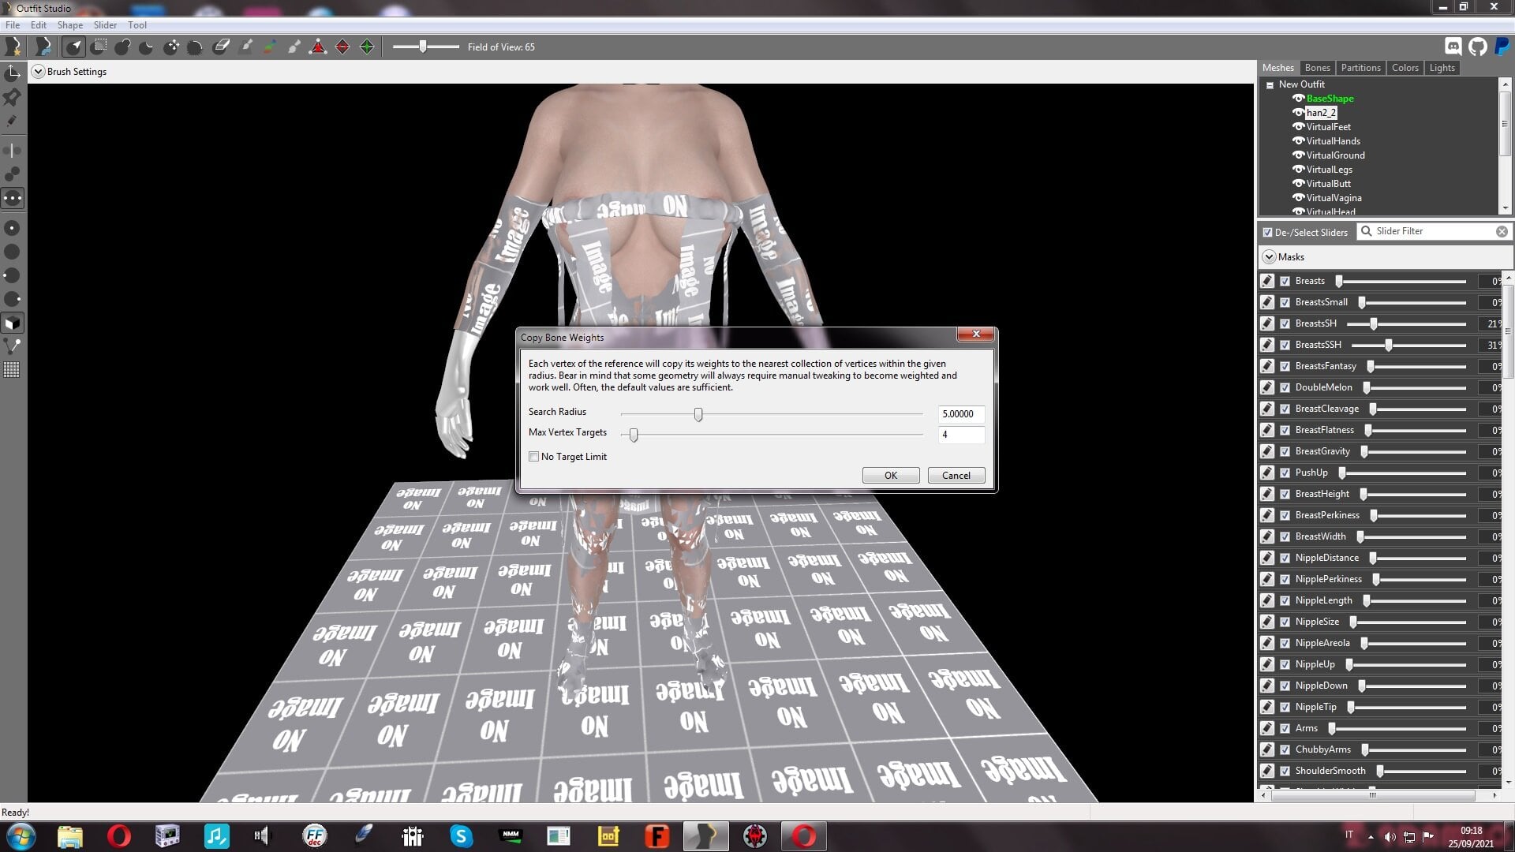
Task: Switch to the Partitions tab
Action: click(1360, 68)
